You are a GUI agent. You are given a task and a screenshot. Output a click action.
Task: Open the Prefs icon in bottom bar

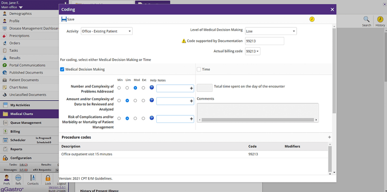click(x=7, y=178)
